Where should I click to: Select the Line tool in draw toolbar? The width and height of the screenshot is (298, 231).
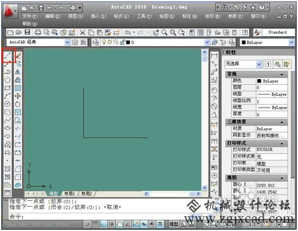pos(8,56)
